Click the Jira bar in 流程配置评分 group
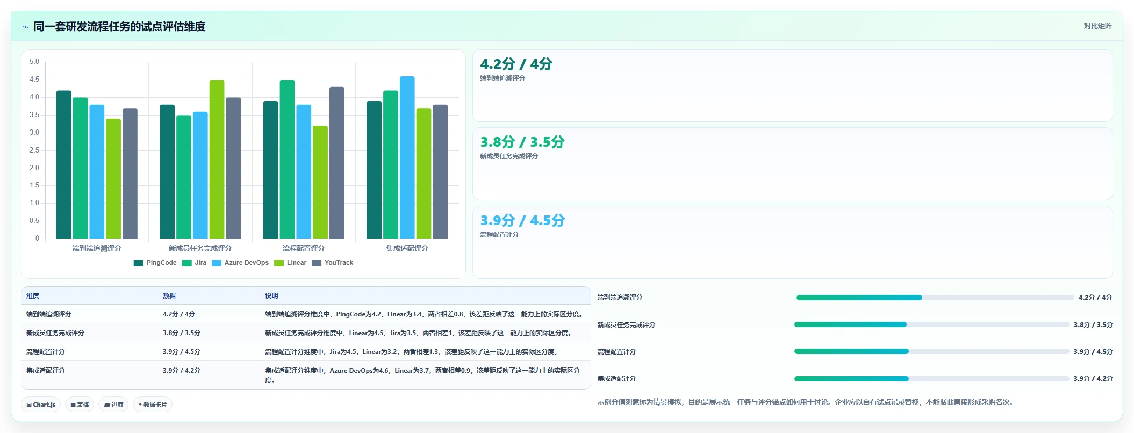The image size is (1134, 433). (x=288, y=159)
